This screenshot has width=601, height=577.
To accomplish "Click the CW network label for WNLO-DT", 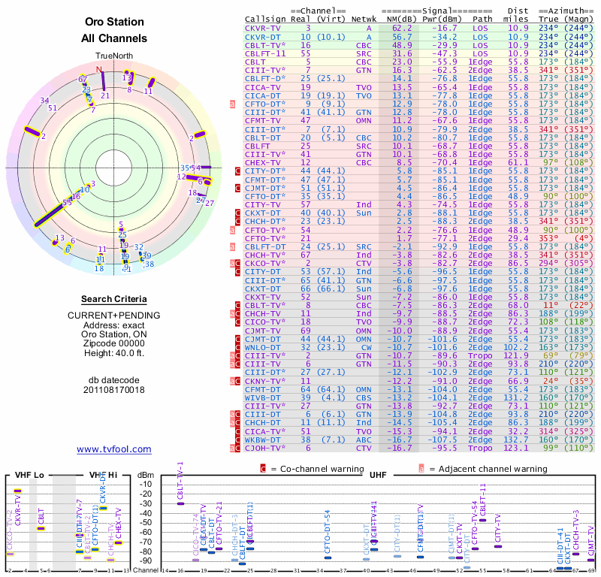I will click(x=367, y=347).
